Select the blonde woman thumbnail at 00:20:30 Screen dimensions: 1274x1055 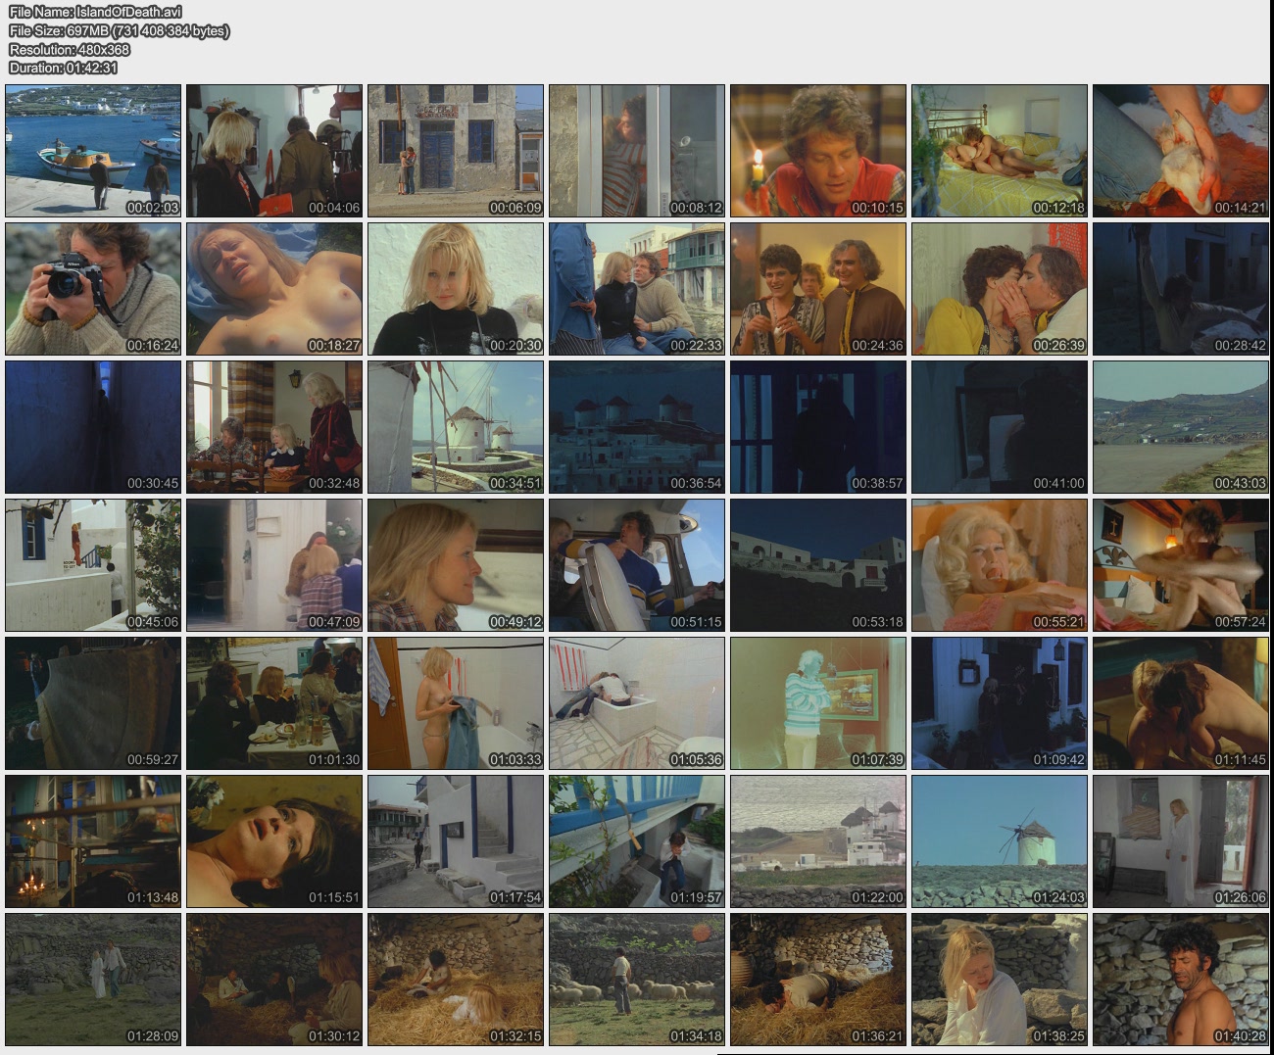456,289
